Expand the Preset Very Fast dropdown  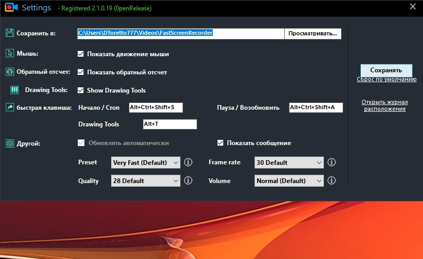pyautogui.click(x=146, y=162)
